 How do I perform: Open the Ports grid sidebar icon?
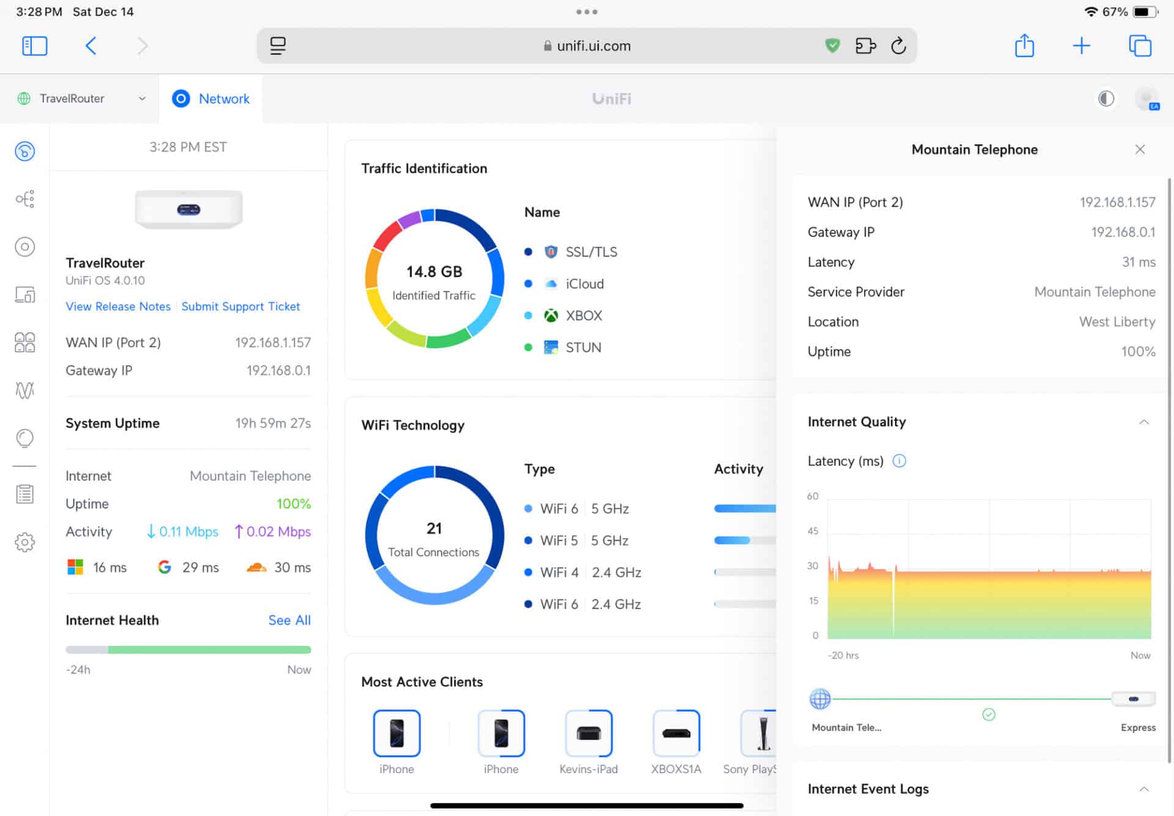pos(24,343)
